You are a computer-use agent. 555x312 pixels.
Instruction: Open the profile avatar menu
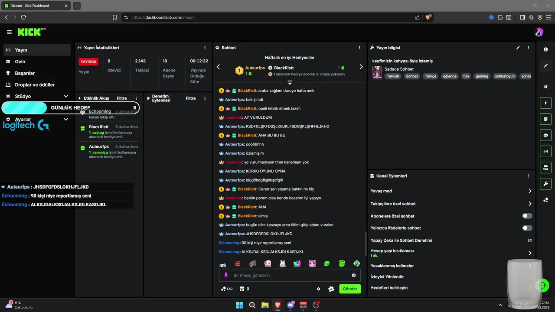coord(539,32)
